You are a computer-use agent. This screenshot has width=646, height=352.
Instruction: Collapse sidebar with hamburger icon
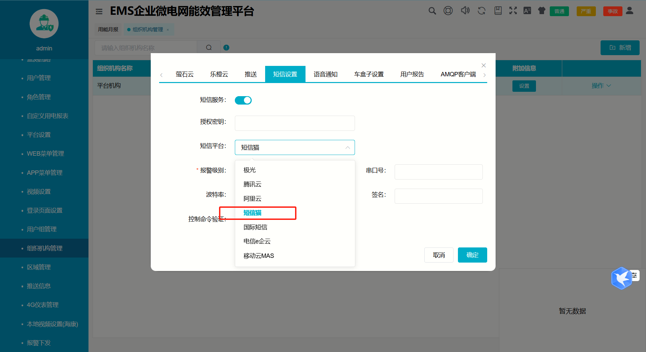point(99,12)
